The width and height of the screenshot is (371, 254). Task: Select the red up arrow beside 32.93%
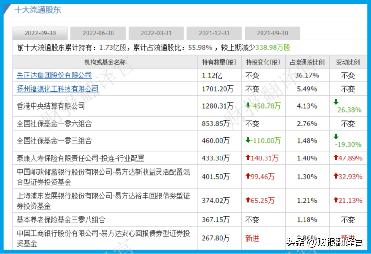click(336, 176)
